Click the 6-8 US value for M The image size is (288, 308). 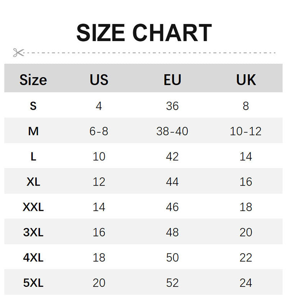tap(99, 131)
